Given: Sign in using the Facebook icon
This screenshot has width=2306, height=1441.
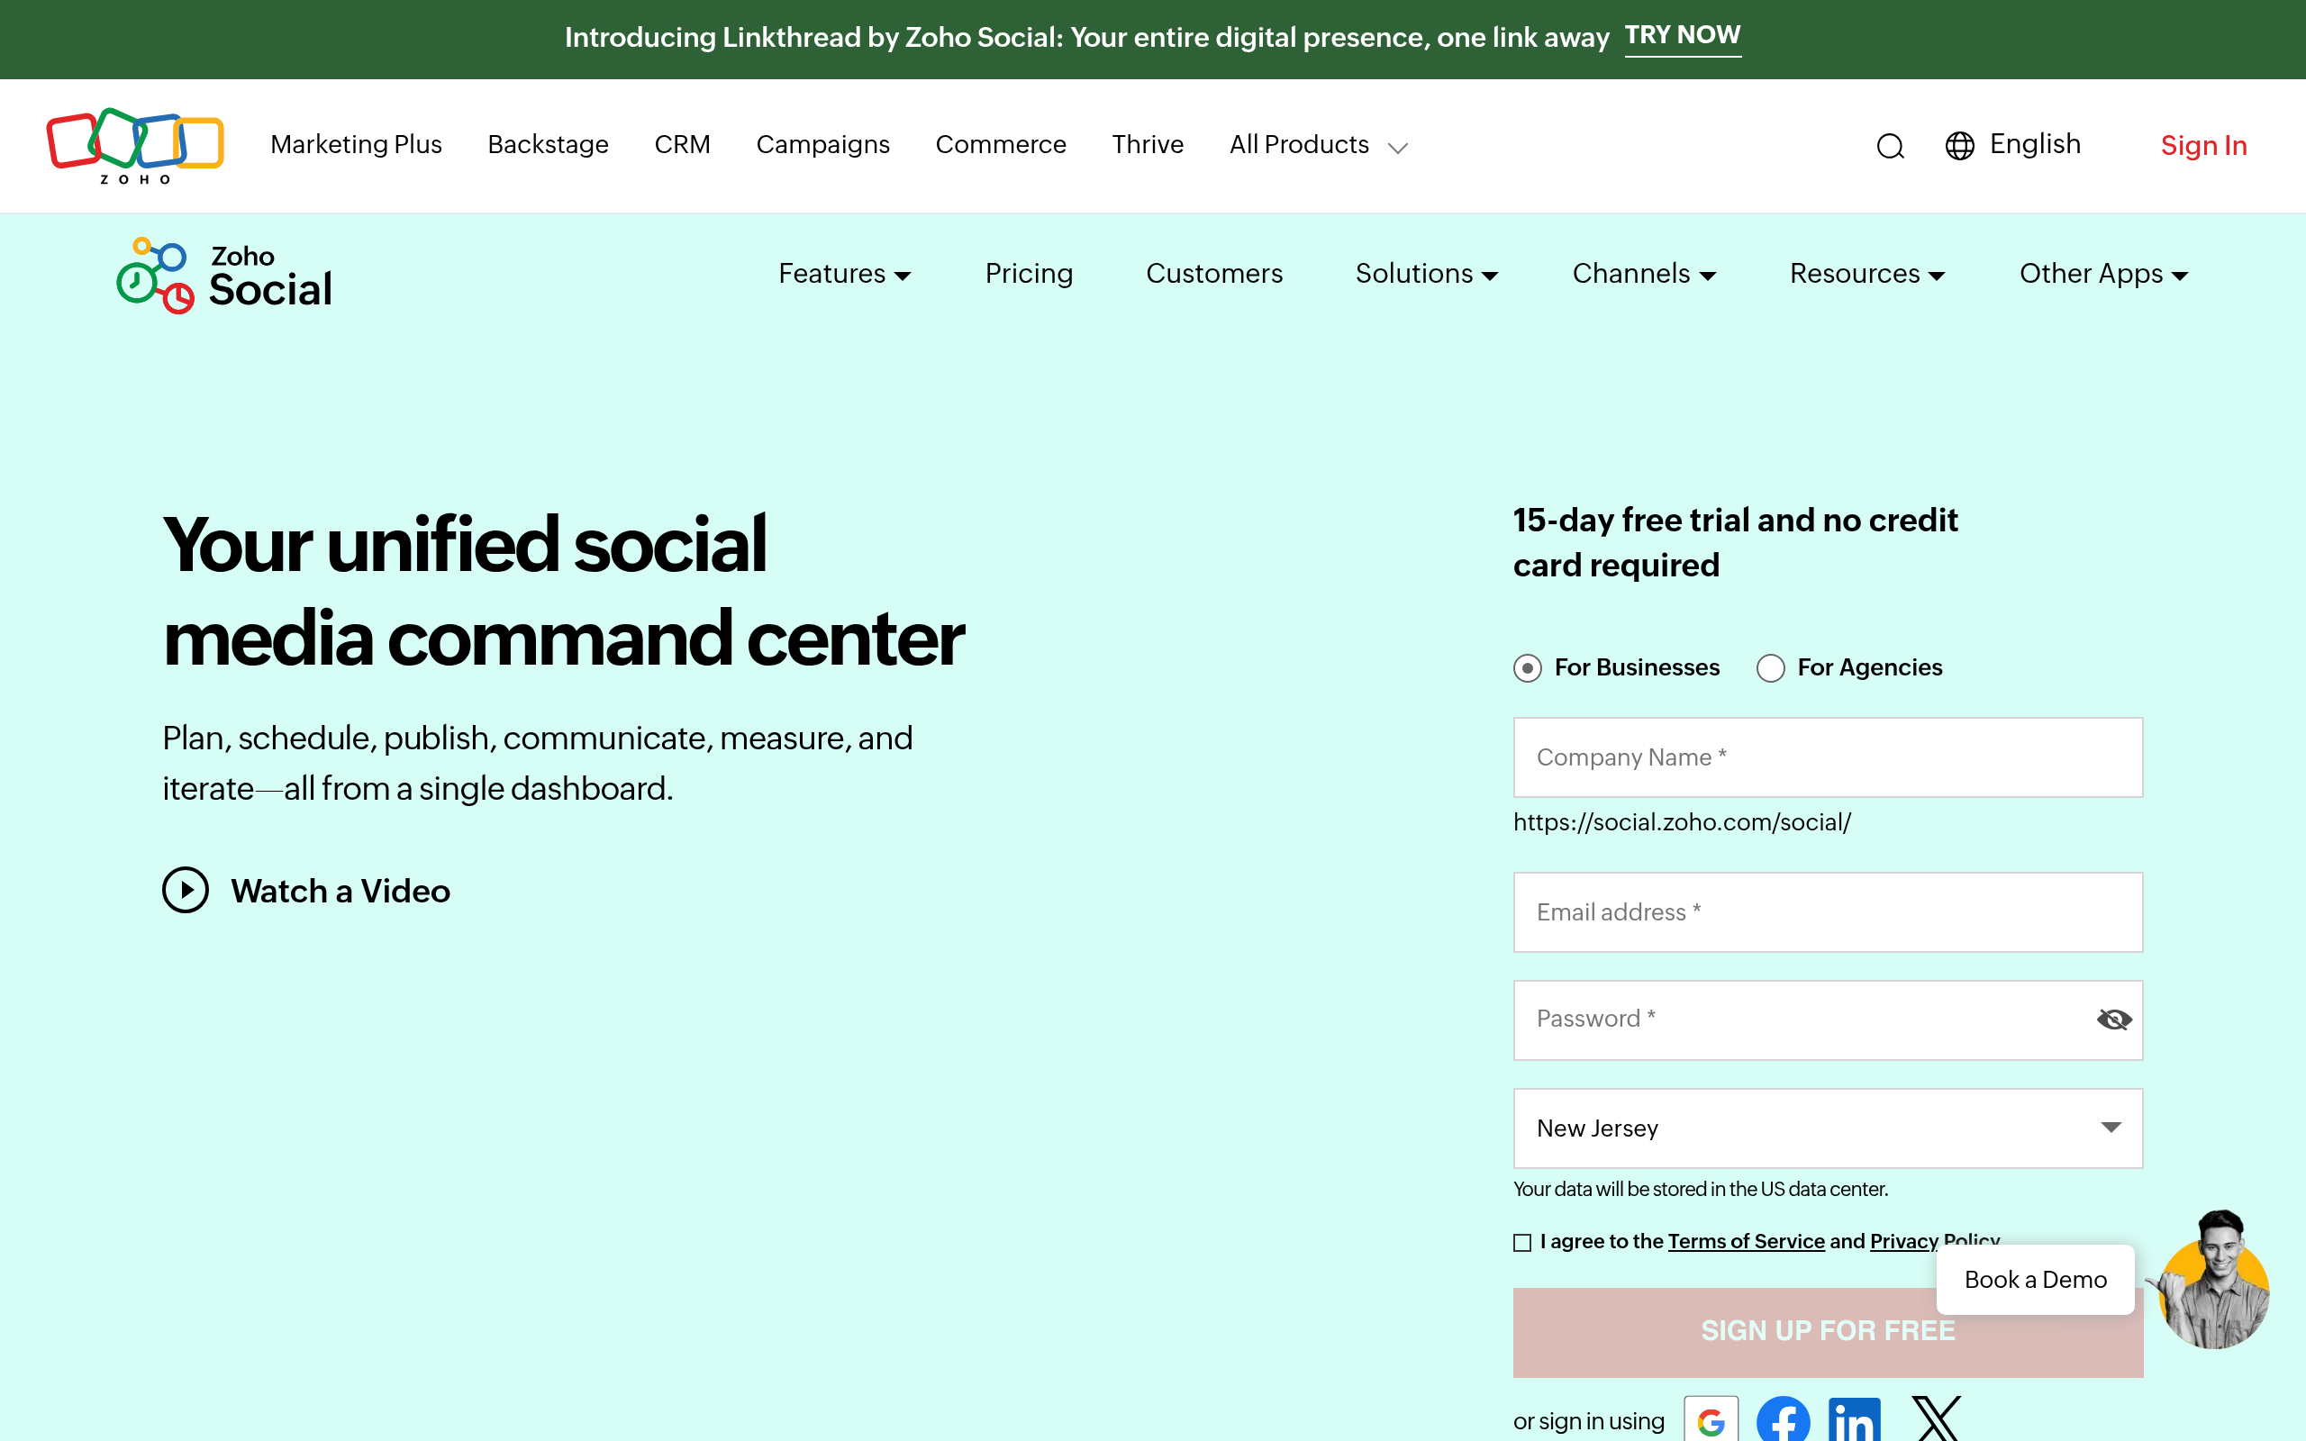Looking at the screenshot, I should [1783, 1419].
